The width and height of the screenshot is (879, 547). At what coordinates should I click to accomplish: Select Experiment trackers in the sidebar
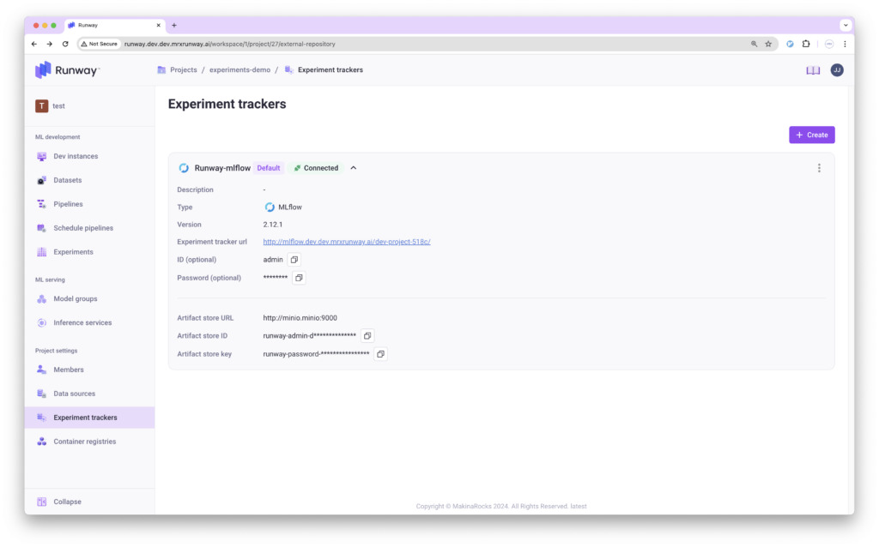click(89, 418)
